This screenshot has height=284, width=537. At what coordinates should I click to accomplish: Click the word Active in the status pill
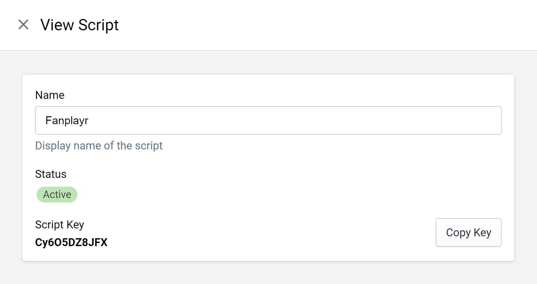point(57,195)
